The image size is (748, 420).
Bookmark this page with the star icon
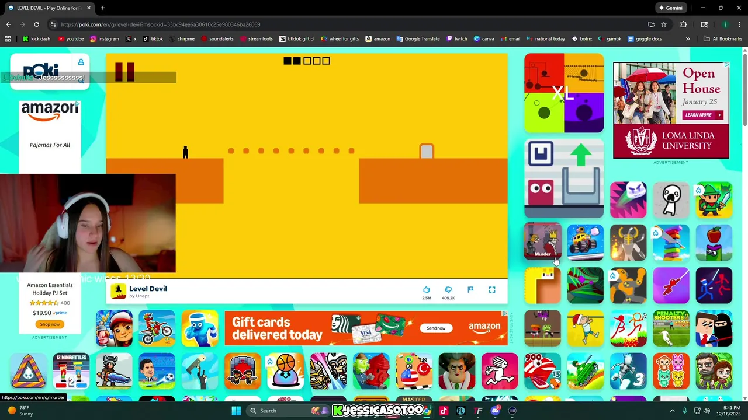[x=664, y=24]
